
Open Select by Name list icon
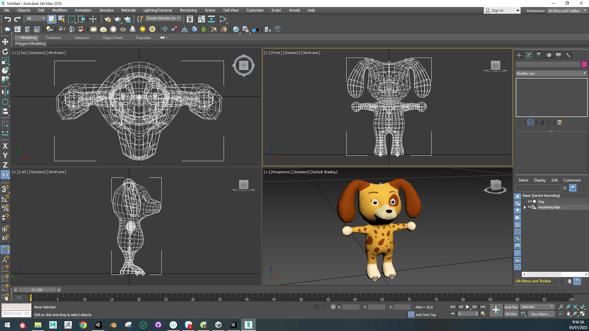click(61, 19)
